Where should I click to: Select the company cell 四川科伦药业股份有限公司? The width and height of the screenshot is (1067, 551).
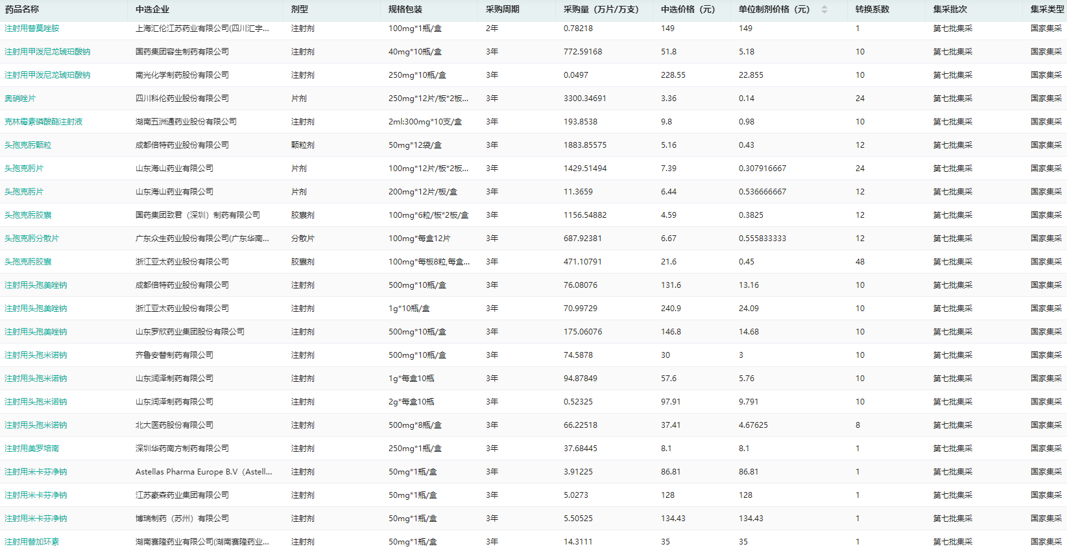click(x=182, y=99)
